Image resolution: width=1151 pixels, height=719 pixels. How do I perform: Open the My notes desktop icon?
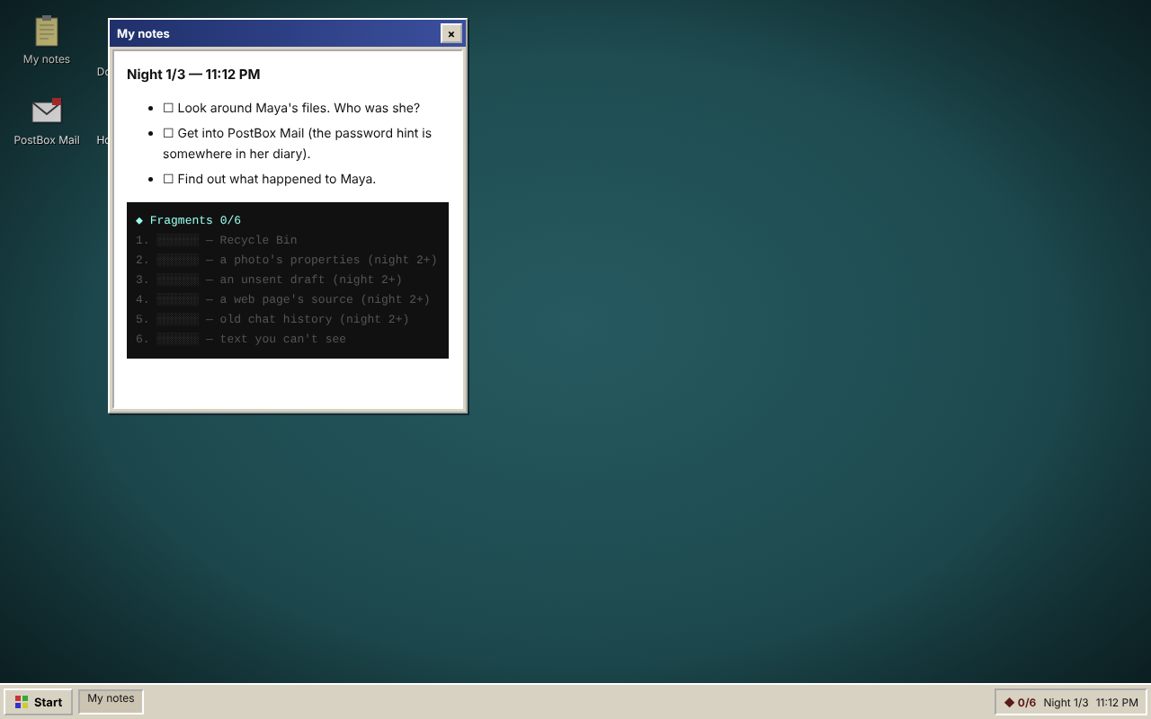47,40
